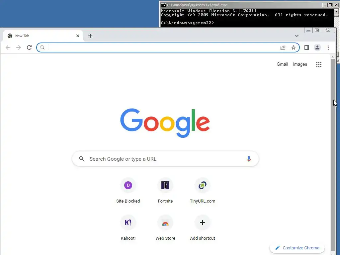Bookmark this tab with the star icon

pyautogui.click(x=294, y=47)
